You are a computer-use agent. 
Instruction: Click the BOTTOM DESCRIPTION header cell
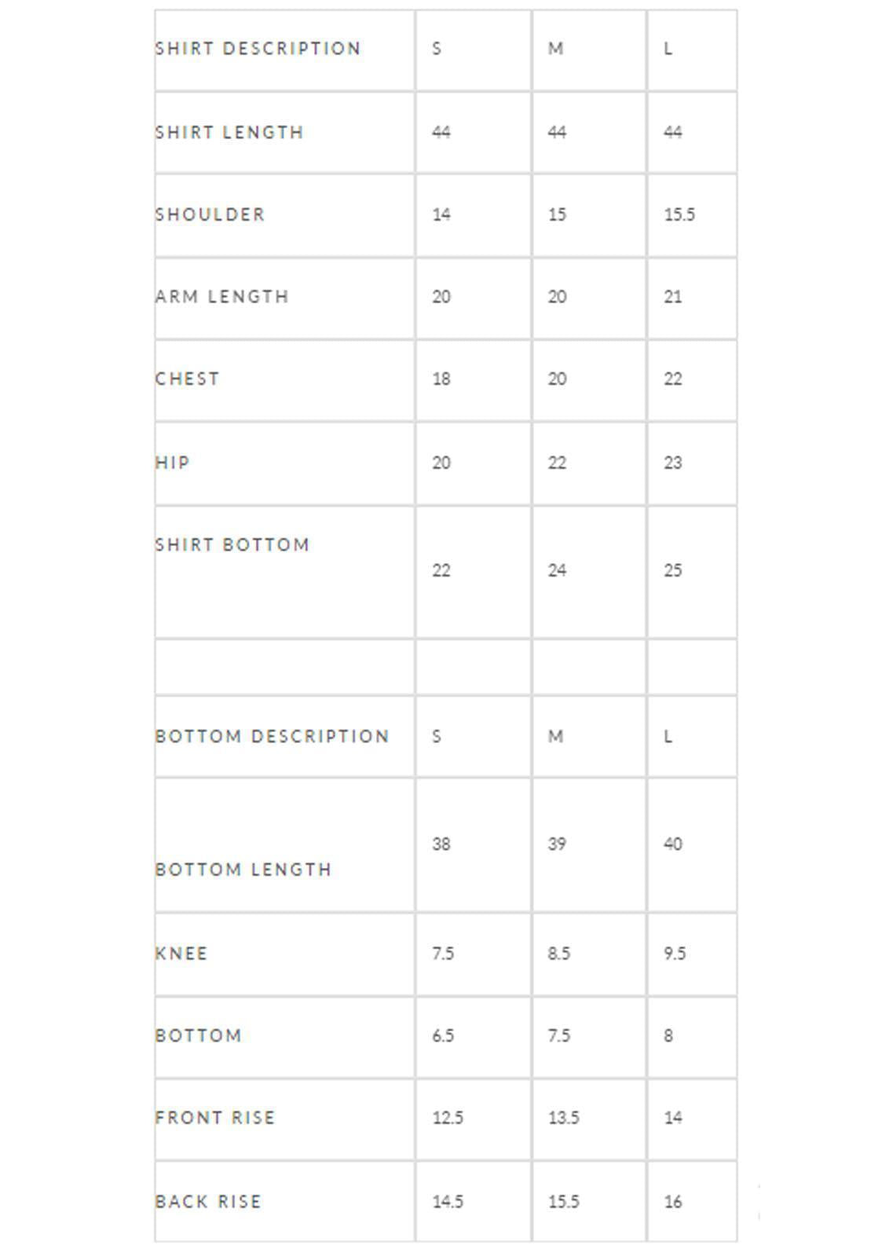click(272, 737)
